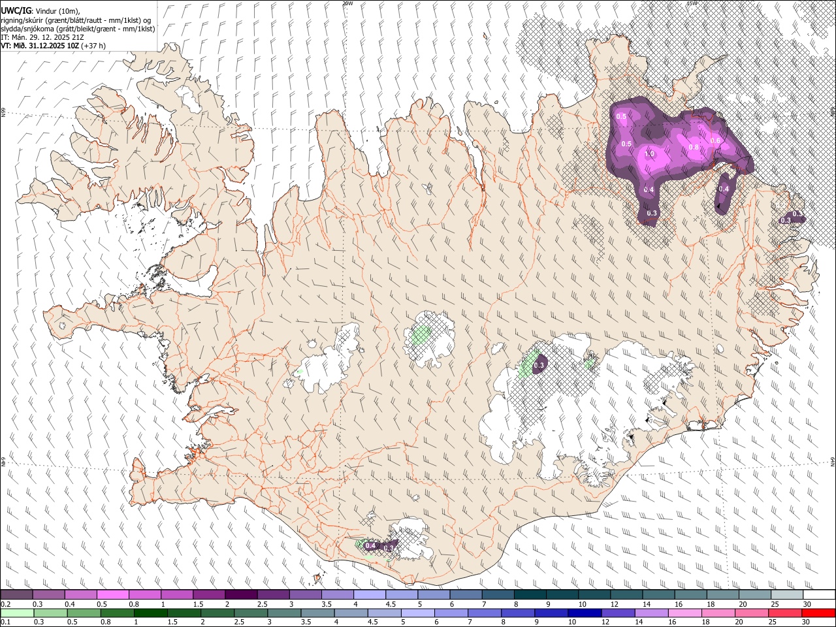The width and height of the screenshot is (836, 627).
Task: Select the grey-purple 0.2 snow scale swatch
Action: tap(16, 595)
